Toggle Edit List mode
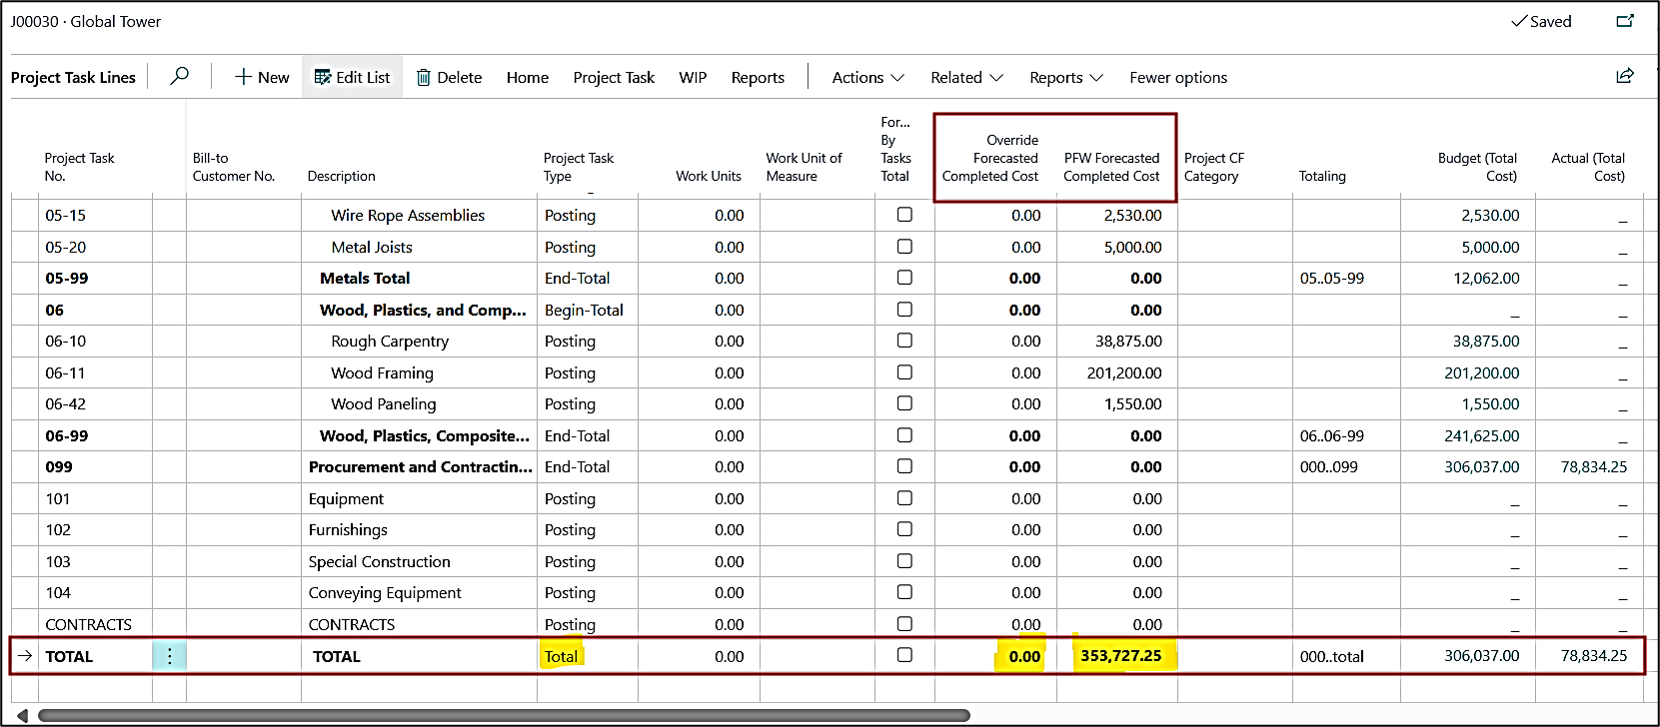This screenshot has height=727, width=1660. (x=352, y=77)
